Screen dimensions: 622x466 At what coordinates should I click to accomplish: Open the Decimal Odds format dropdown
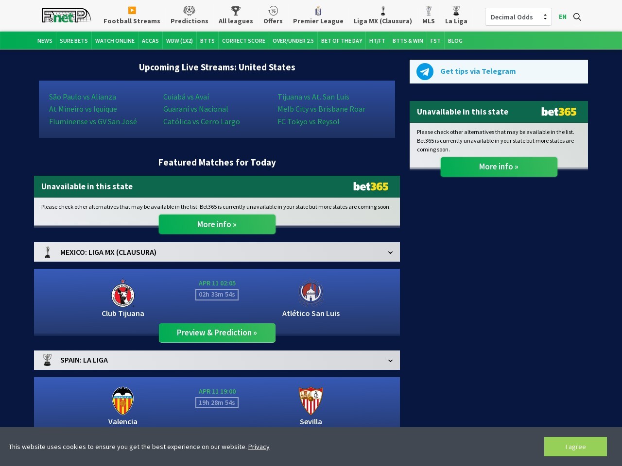518,17
